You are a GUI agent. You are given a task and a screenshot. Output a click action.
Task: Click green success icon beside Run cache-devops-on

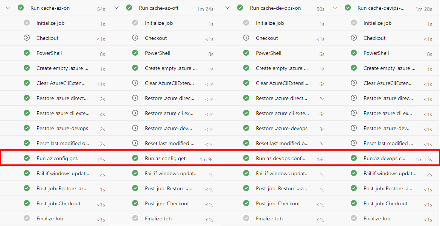(x=240, y=8)
